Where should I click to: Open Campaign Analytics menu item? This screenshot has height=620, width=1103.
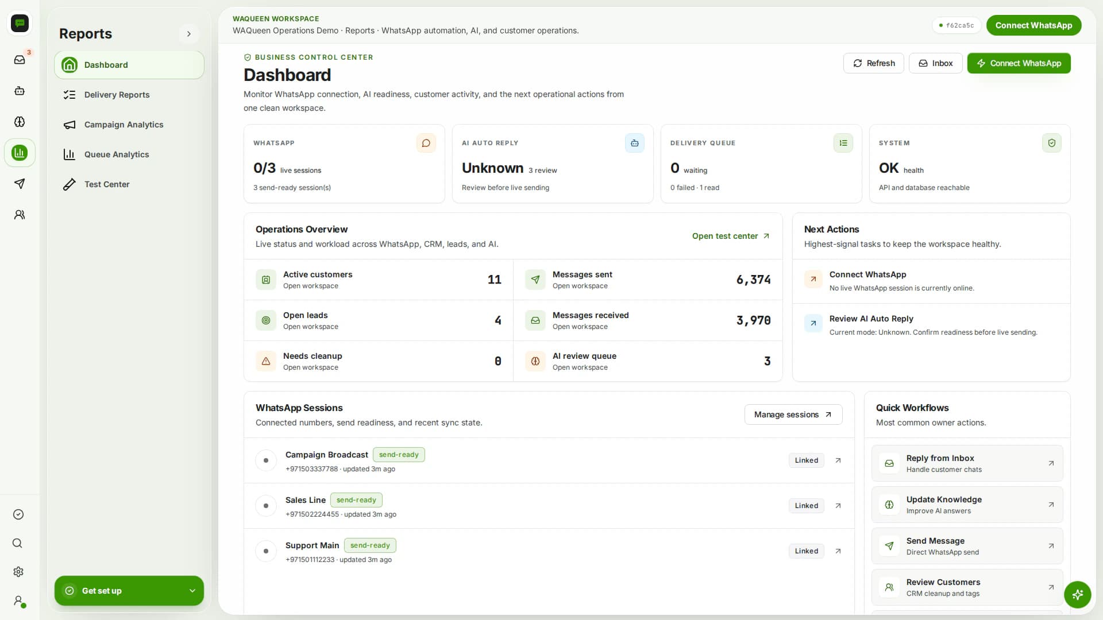coord(129,125)
